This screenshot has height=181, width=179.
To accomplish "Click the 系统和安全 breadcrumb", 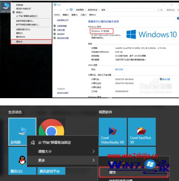I will [93, 10].
